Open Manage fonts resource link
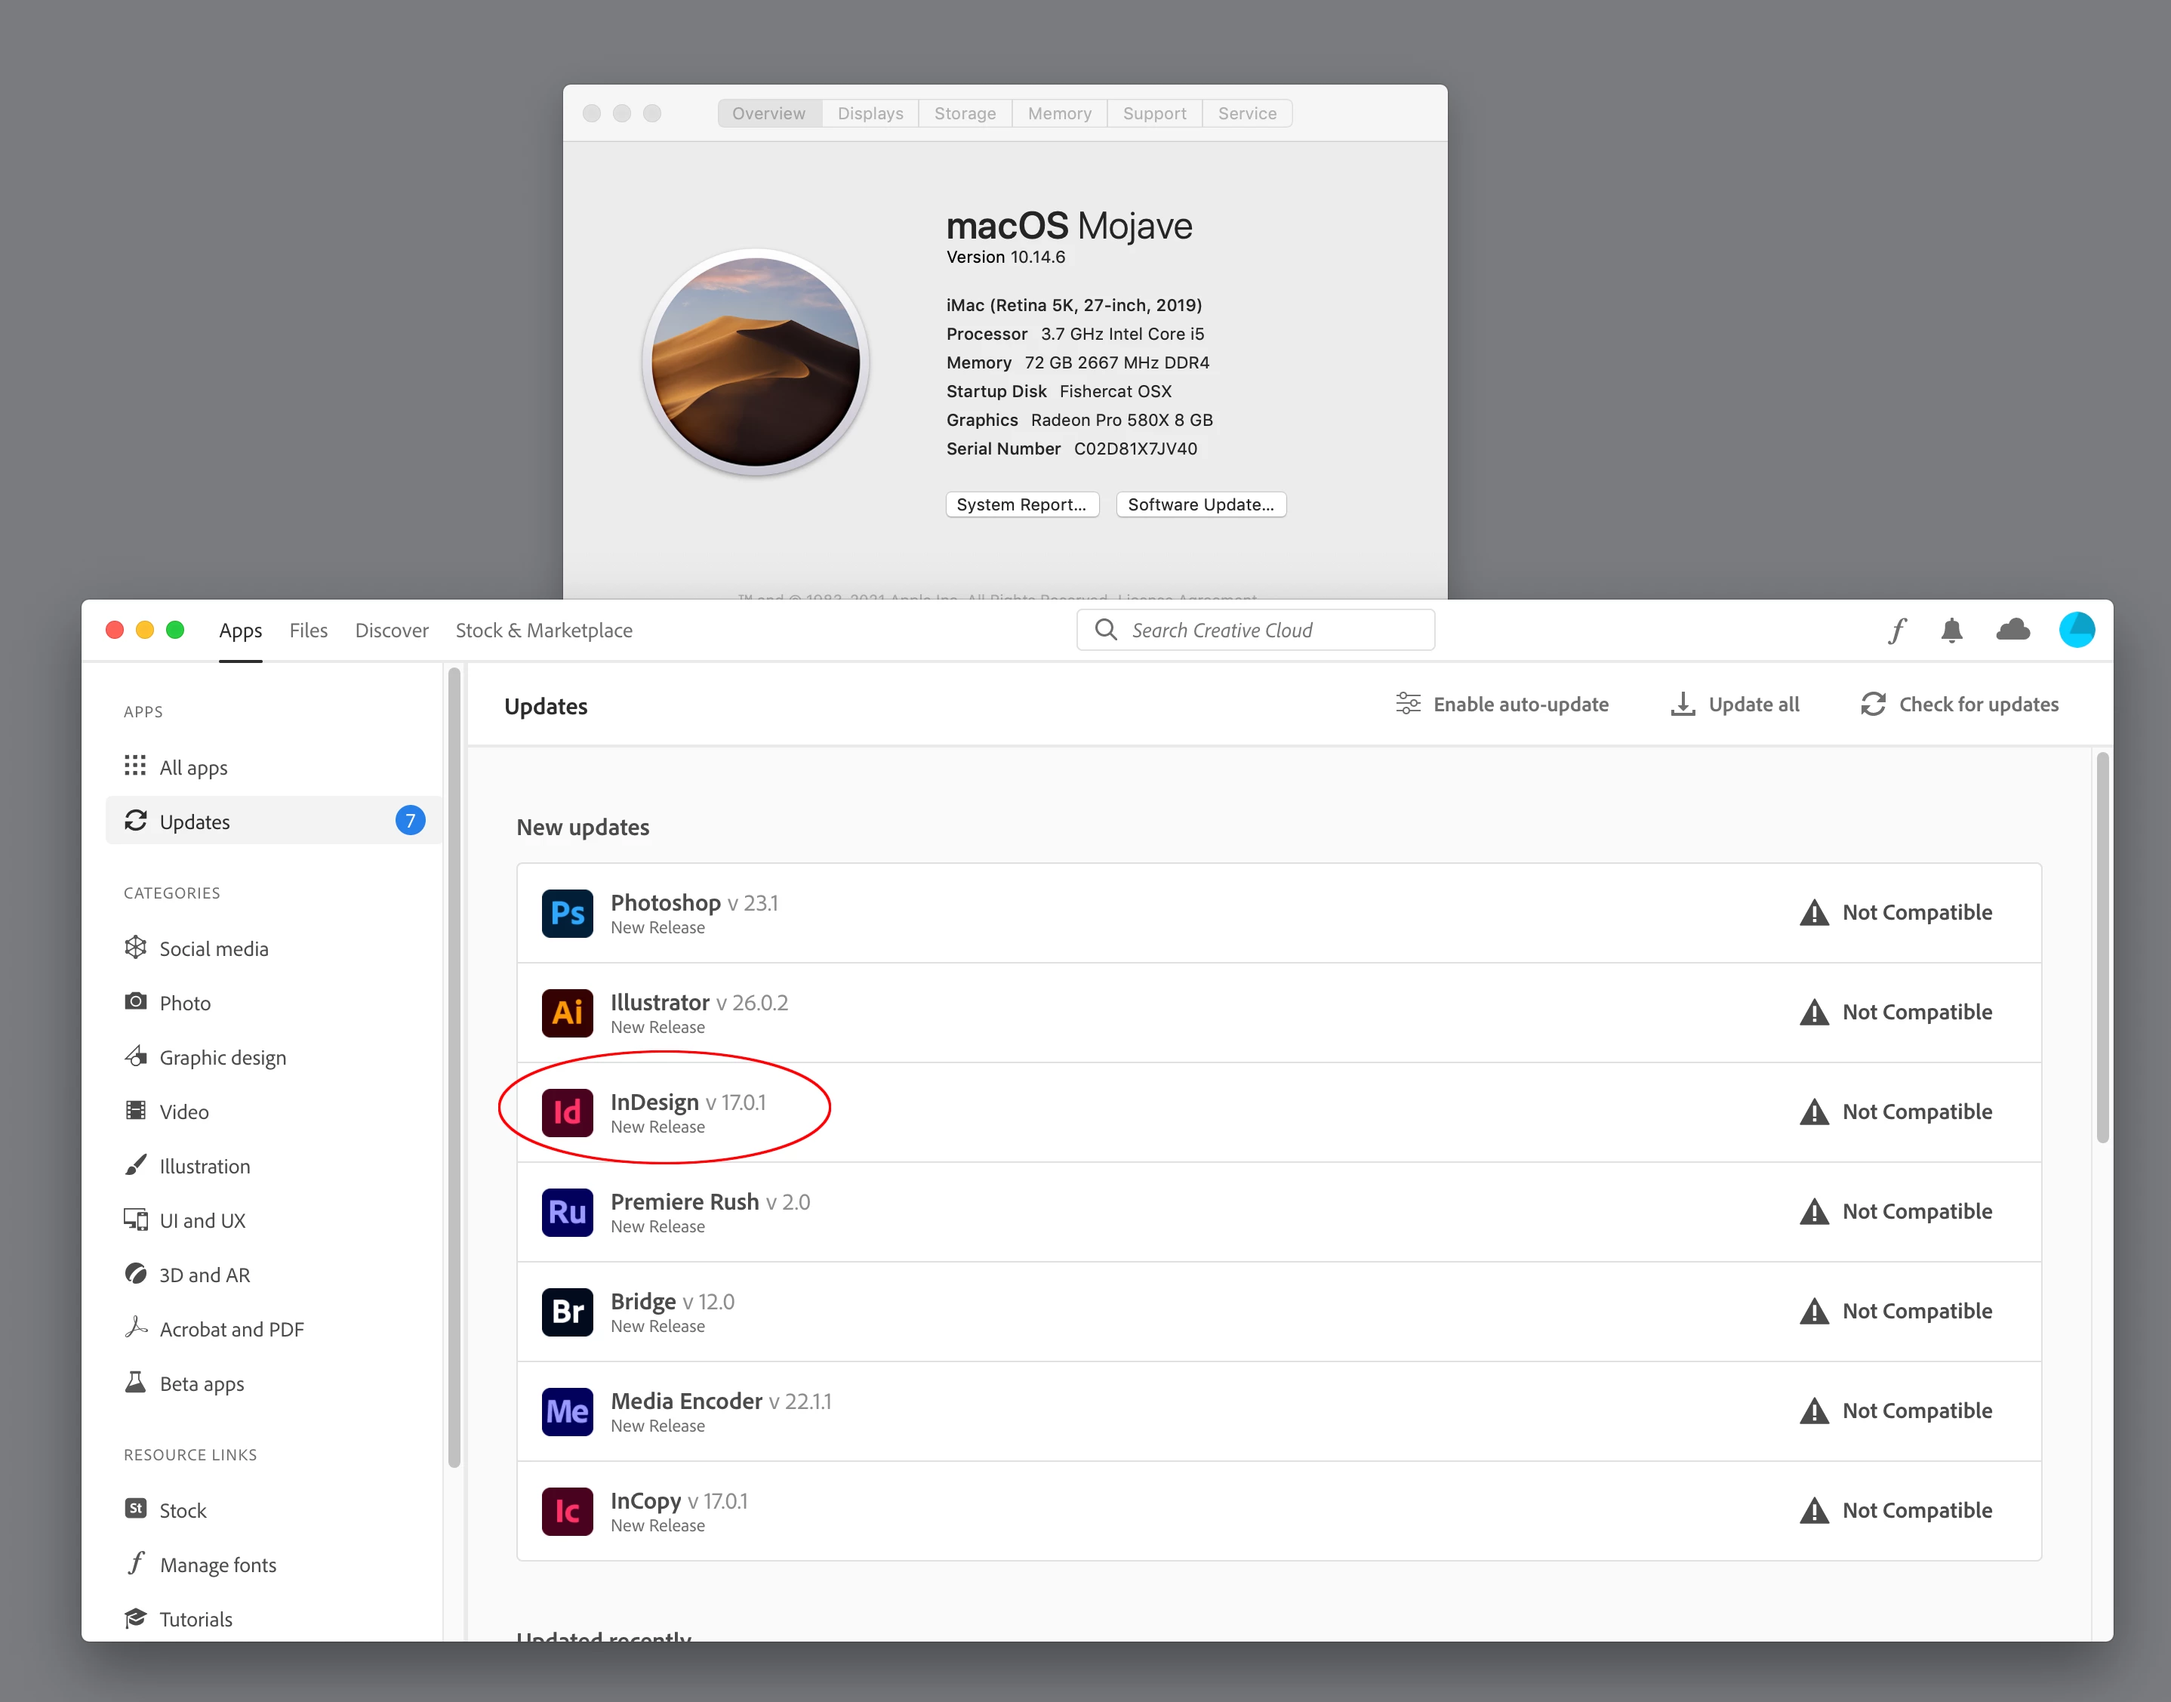2171x1702 pixels. tap(217, 1565)
